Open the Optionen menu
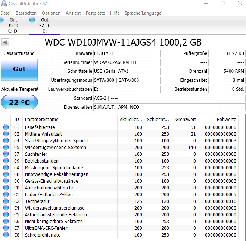 51,13
